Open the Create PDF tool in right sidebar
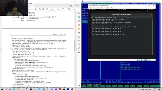The width and height of the screenshot is (162, 91). click(79, 25)
